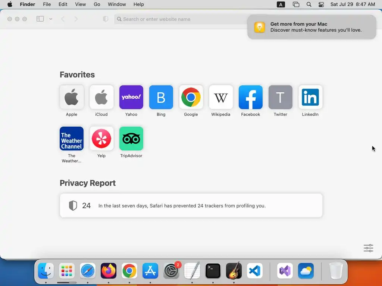Open the Window menu
This screenshot has width=382, height=286.
click(117, 4)
